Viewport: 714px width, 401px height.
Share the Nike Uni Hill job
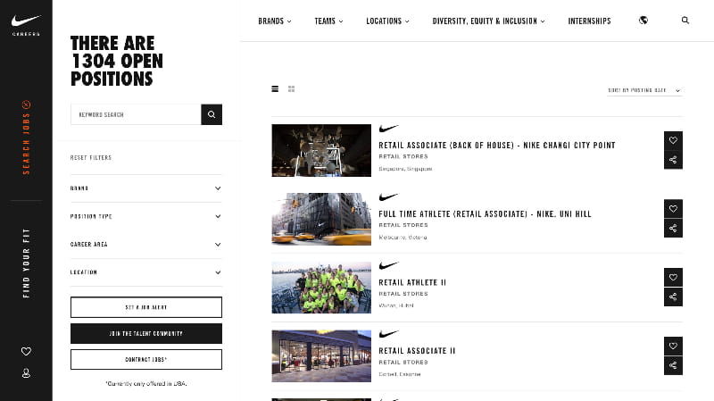point(673,229)
